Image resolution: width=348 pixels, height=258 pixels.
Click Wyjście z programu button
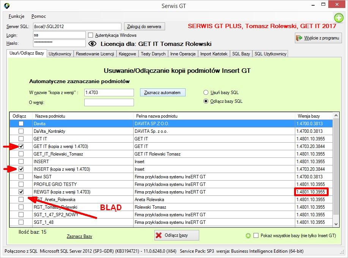[x=318, y=38]
